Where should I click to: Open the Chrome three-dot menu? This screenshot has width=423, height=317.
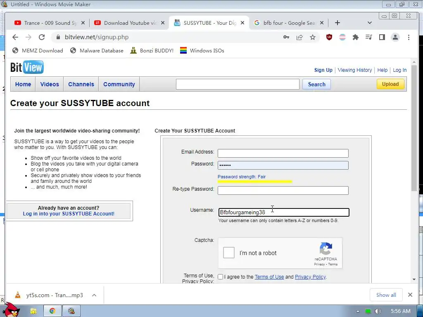pyautogui.click(x=409, y=37)
